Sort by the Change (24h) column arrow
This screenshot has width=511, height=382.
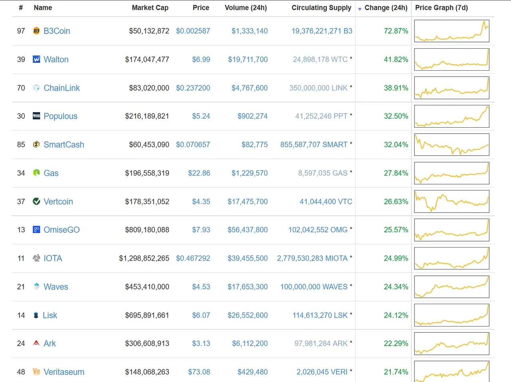click(x=360, y=9)
